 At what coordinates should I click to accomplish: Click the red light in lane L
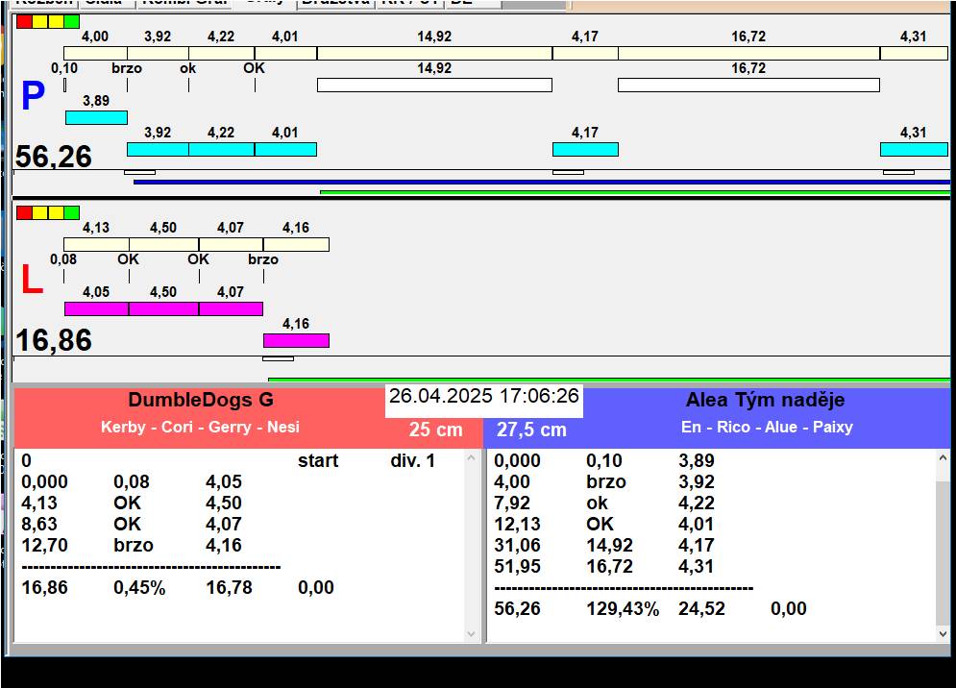coord(24,212)
